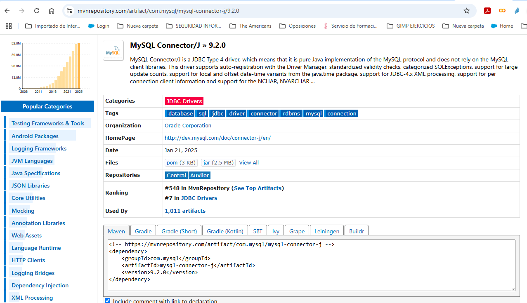
Task: Open the Oracle Corporation organization link
Action: click(x=188, y=126)
